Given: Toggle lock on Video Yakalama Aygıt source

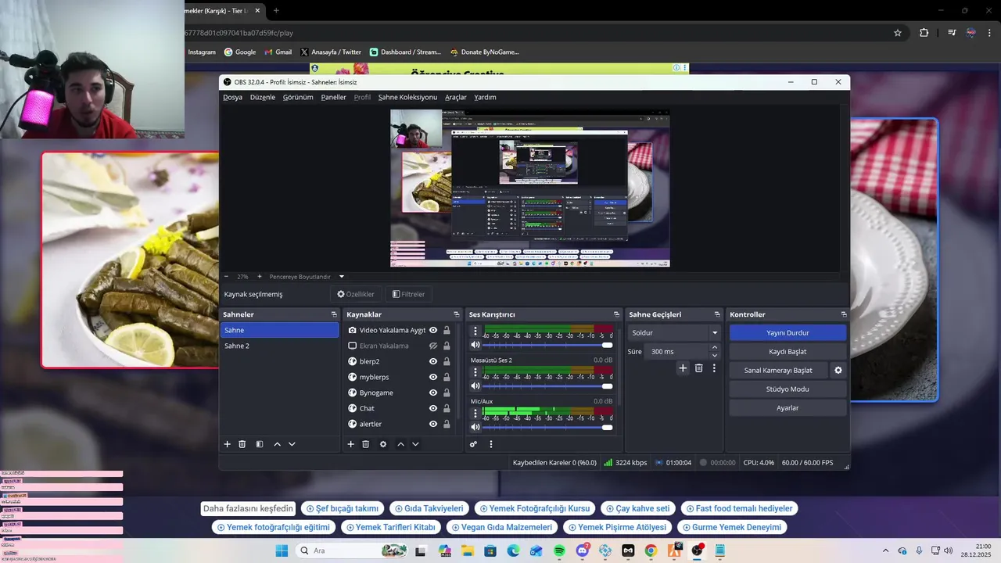Looking at the screenshot, I should coord(447,330).
